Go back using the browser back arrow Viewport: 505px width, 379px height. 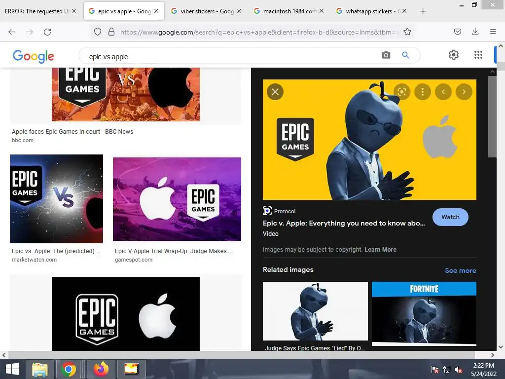[12, 32]
